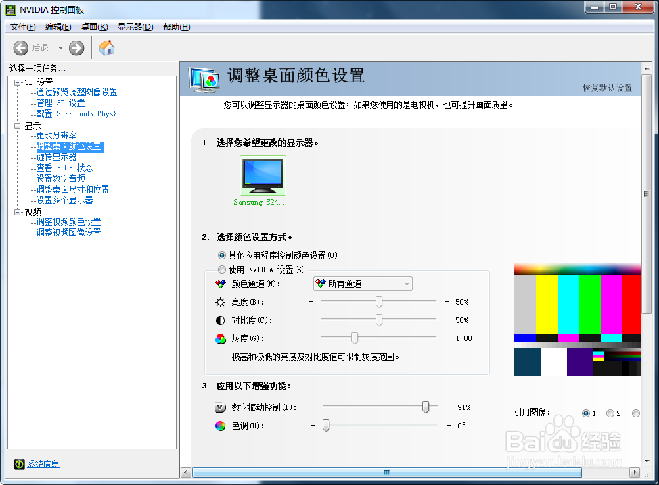The width and height of the screenshot is (659, 485).
Task: Open 调整视频颜色设置 task
Action: coord(68,222)
